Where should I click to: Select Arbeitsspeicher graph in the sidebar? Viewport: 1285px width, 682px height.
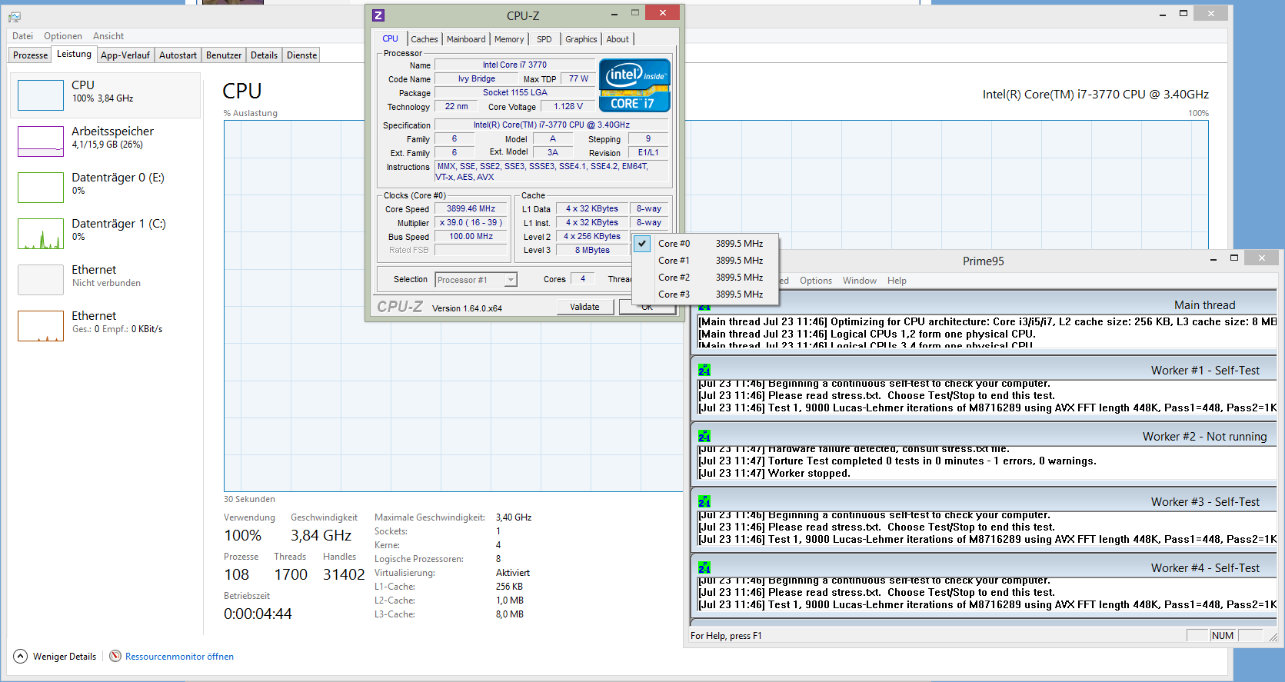point(41,141)
